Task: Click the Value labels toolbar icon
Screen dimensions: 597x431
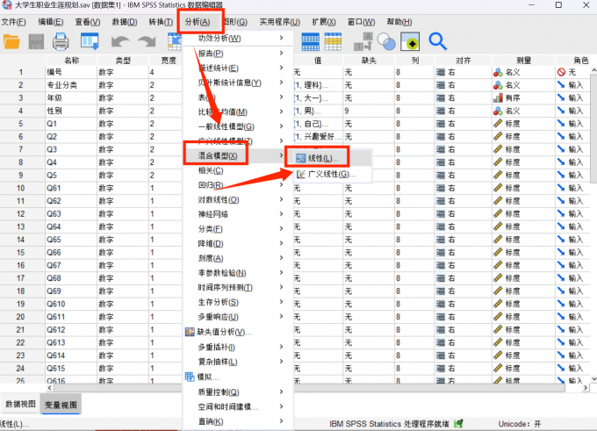Action: (x=363, y=41)
